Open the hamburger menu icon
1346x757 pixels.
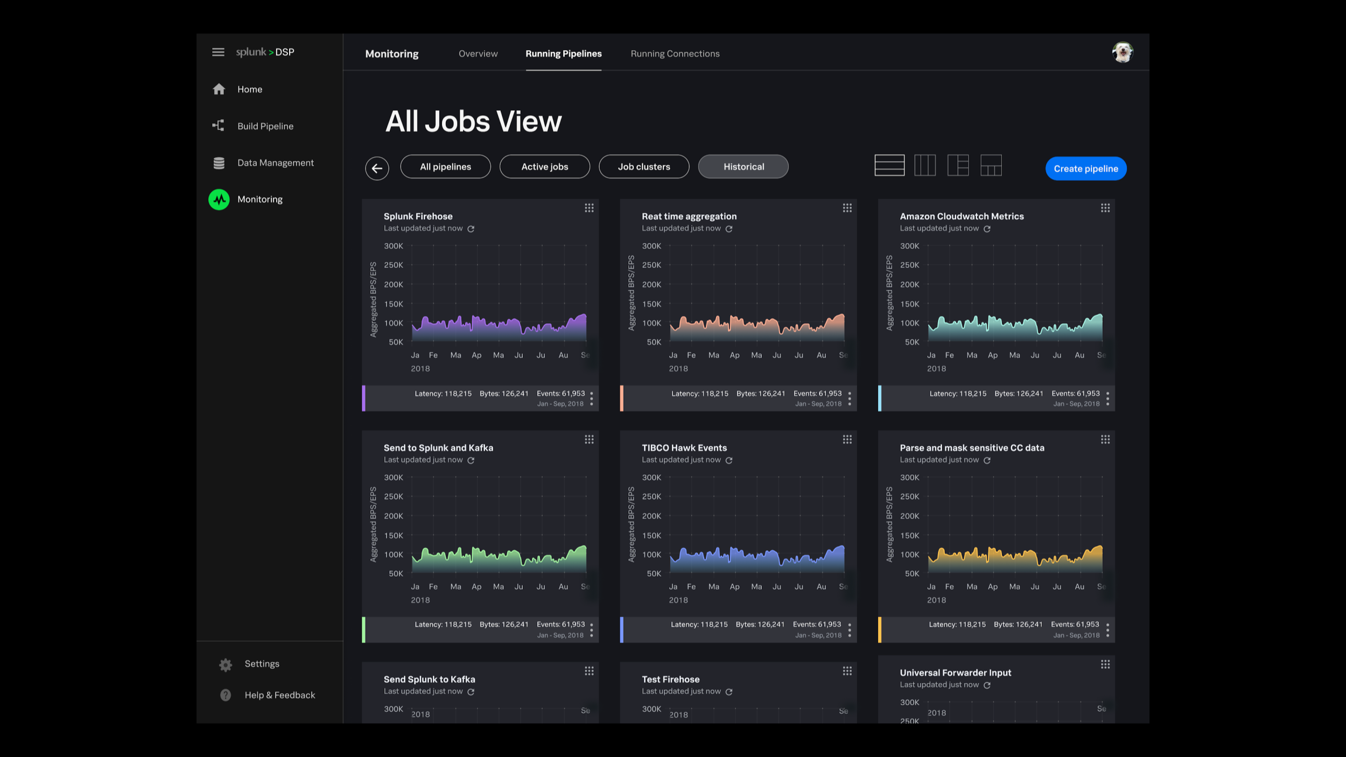coord(218,52)
